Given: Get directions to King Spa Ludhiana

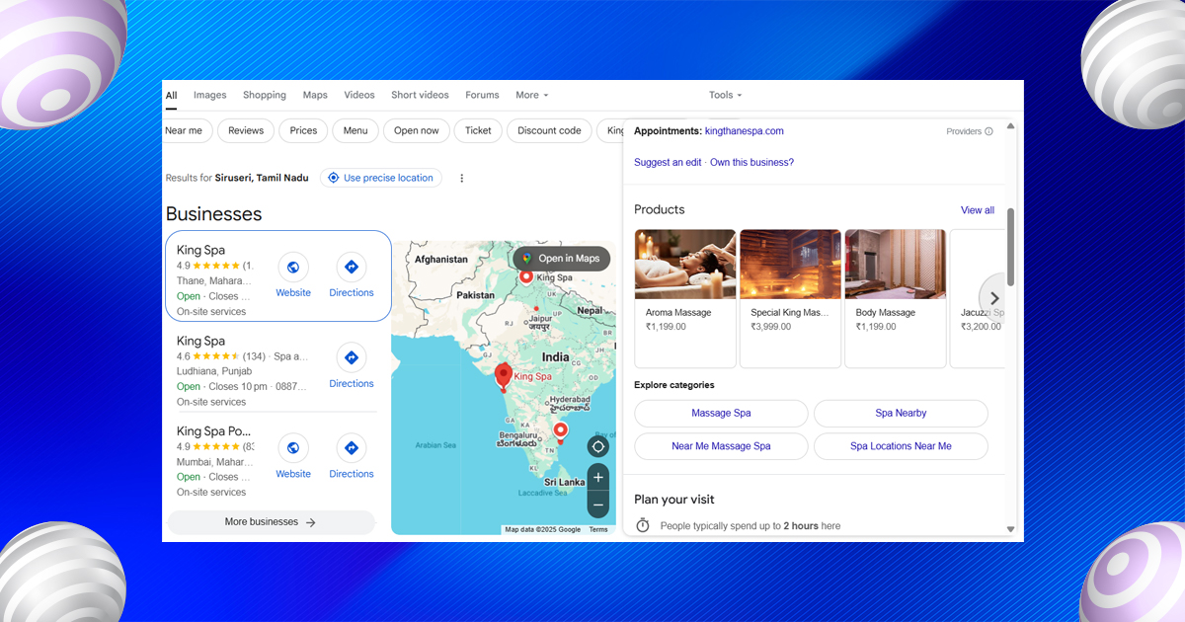Looking at the screenshot, I should tap(352, 357).
